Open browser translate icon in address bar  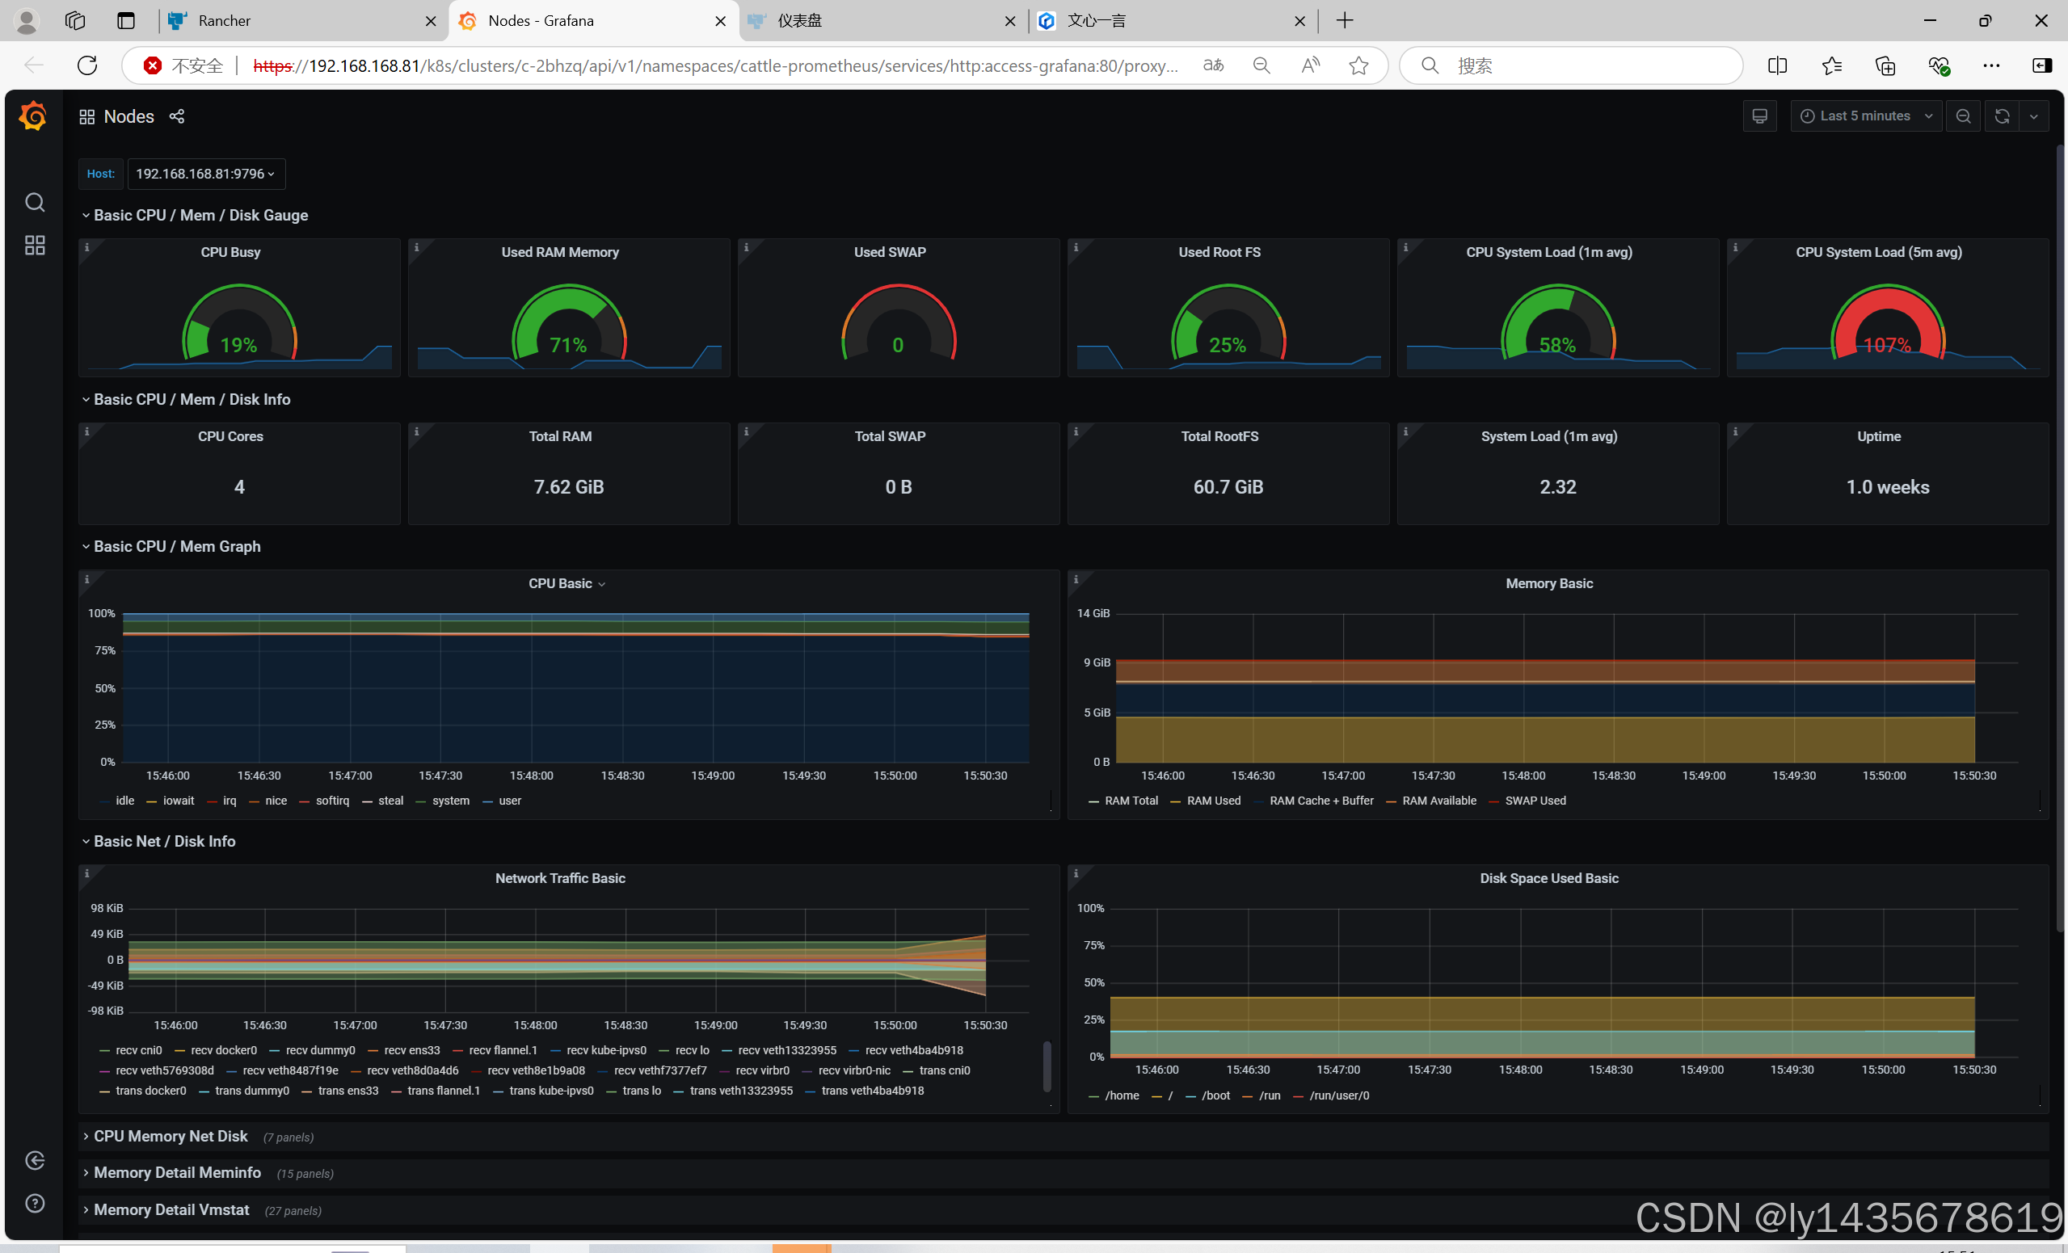[1214, 65]
